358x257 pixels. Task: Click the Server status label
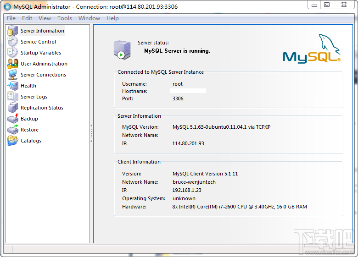click(153, 43)
